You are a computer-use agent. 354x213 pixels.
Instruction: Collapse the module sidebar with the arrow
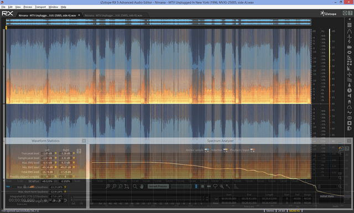350,19
